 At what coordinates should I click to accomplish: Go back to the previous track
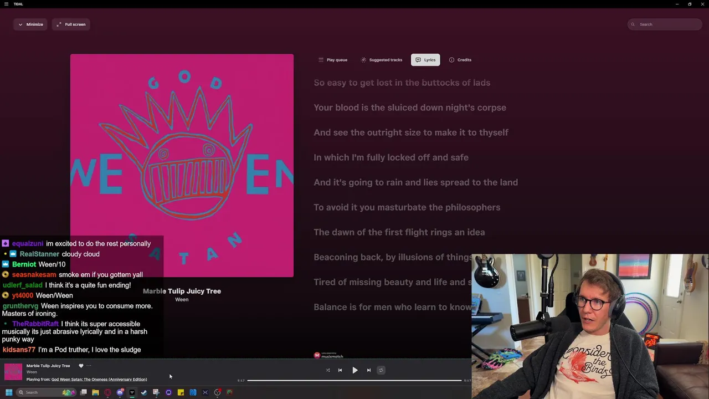tap(340, 370)
